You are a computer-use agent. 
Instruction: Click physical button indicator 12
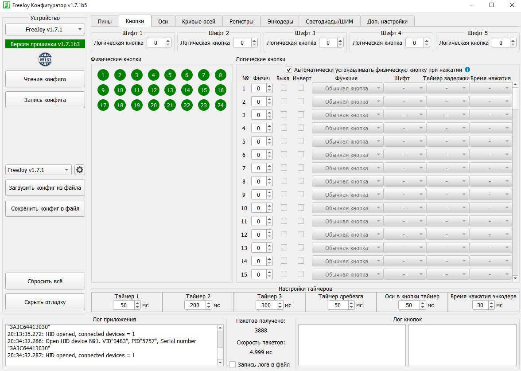tap(153, 90)
